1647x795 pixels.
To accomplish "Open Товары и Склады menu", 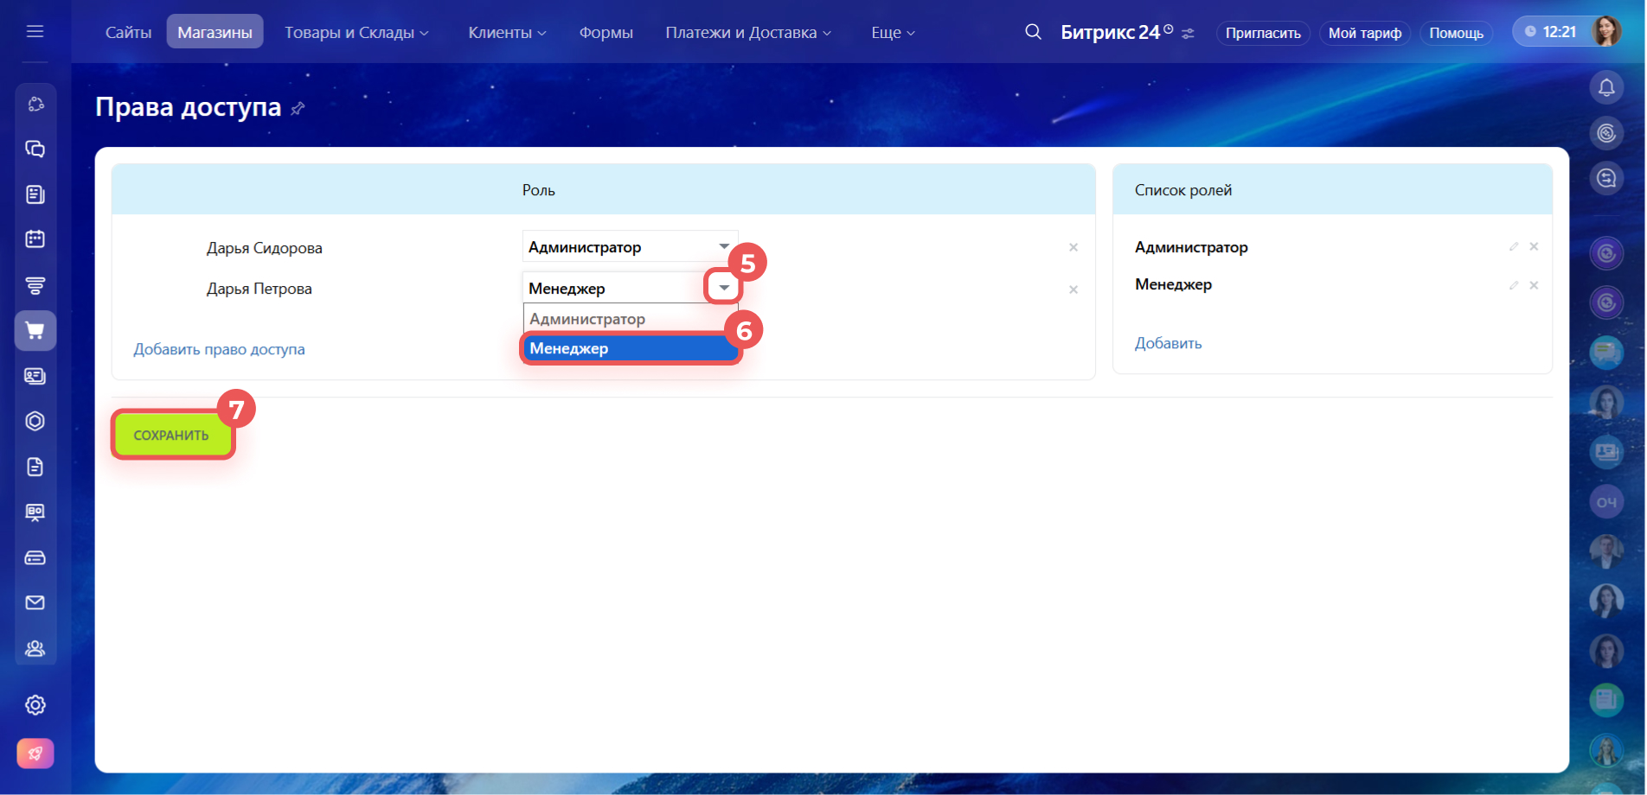I will [356, 33].
